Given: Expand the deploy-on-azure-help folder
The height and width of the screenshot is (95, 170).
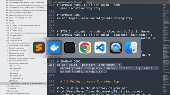Looking at the screenshot, I should [8, 51].
